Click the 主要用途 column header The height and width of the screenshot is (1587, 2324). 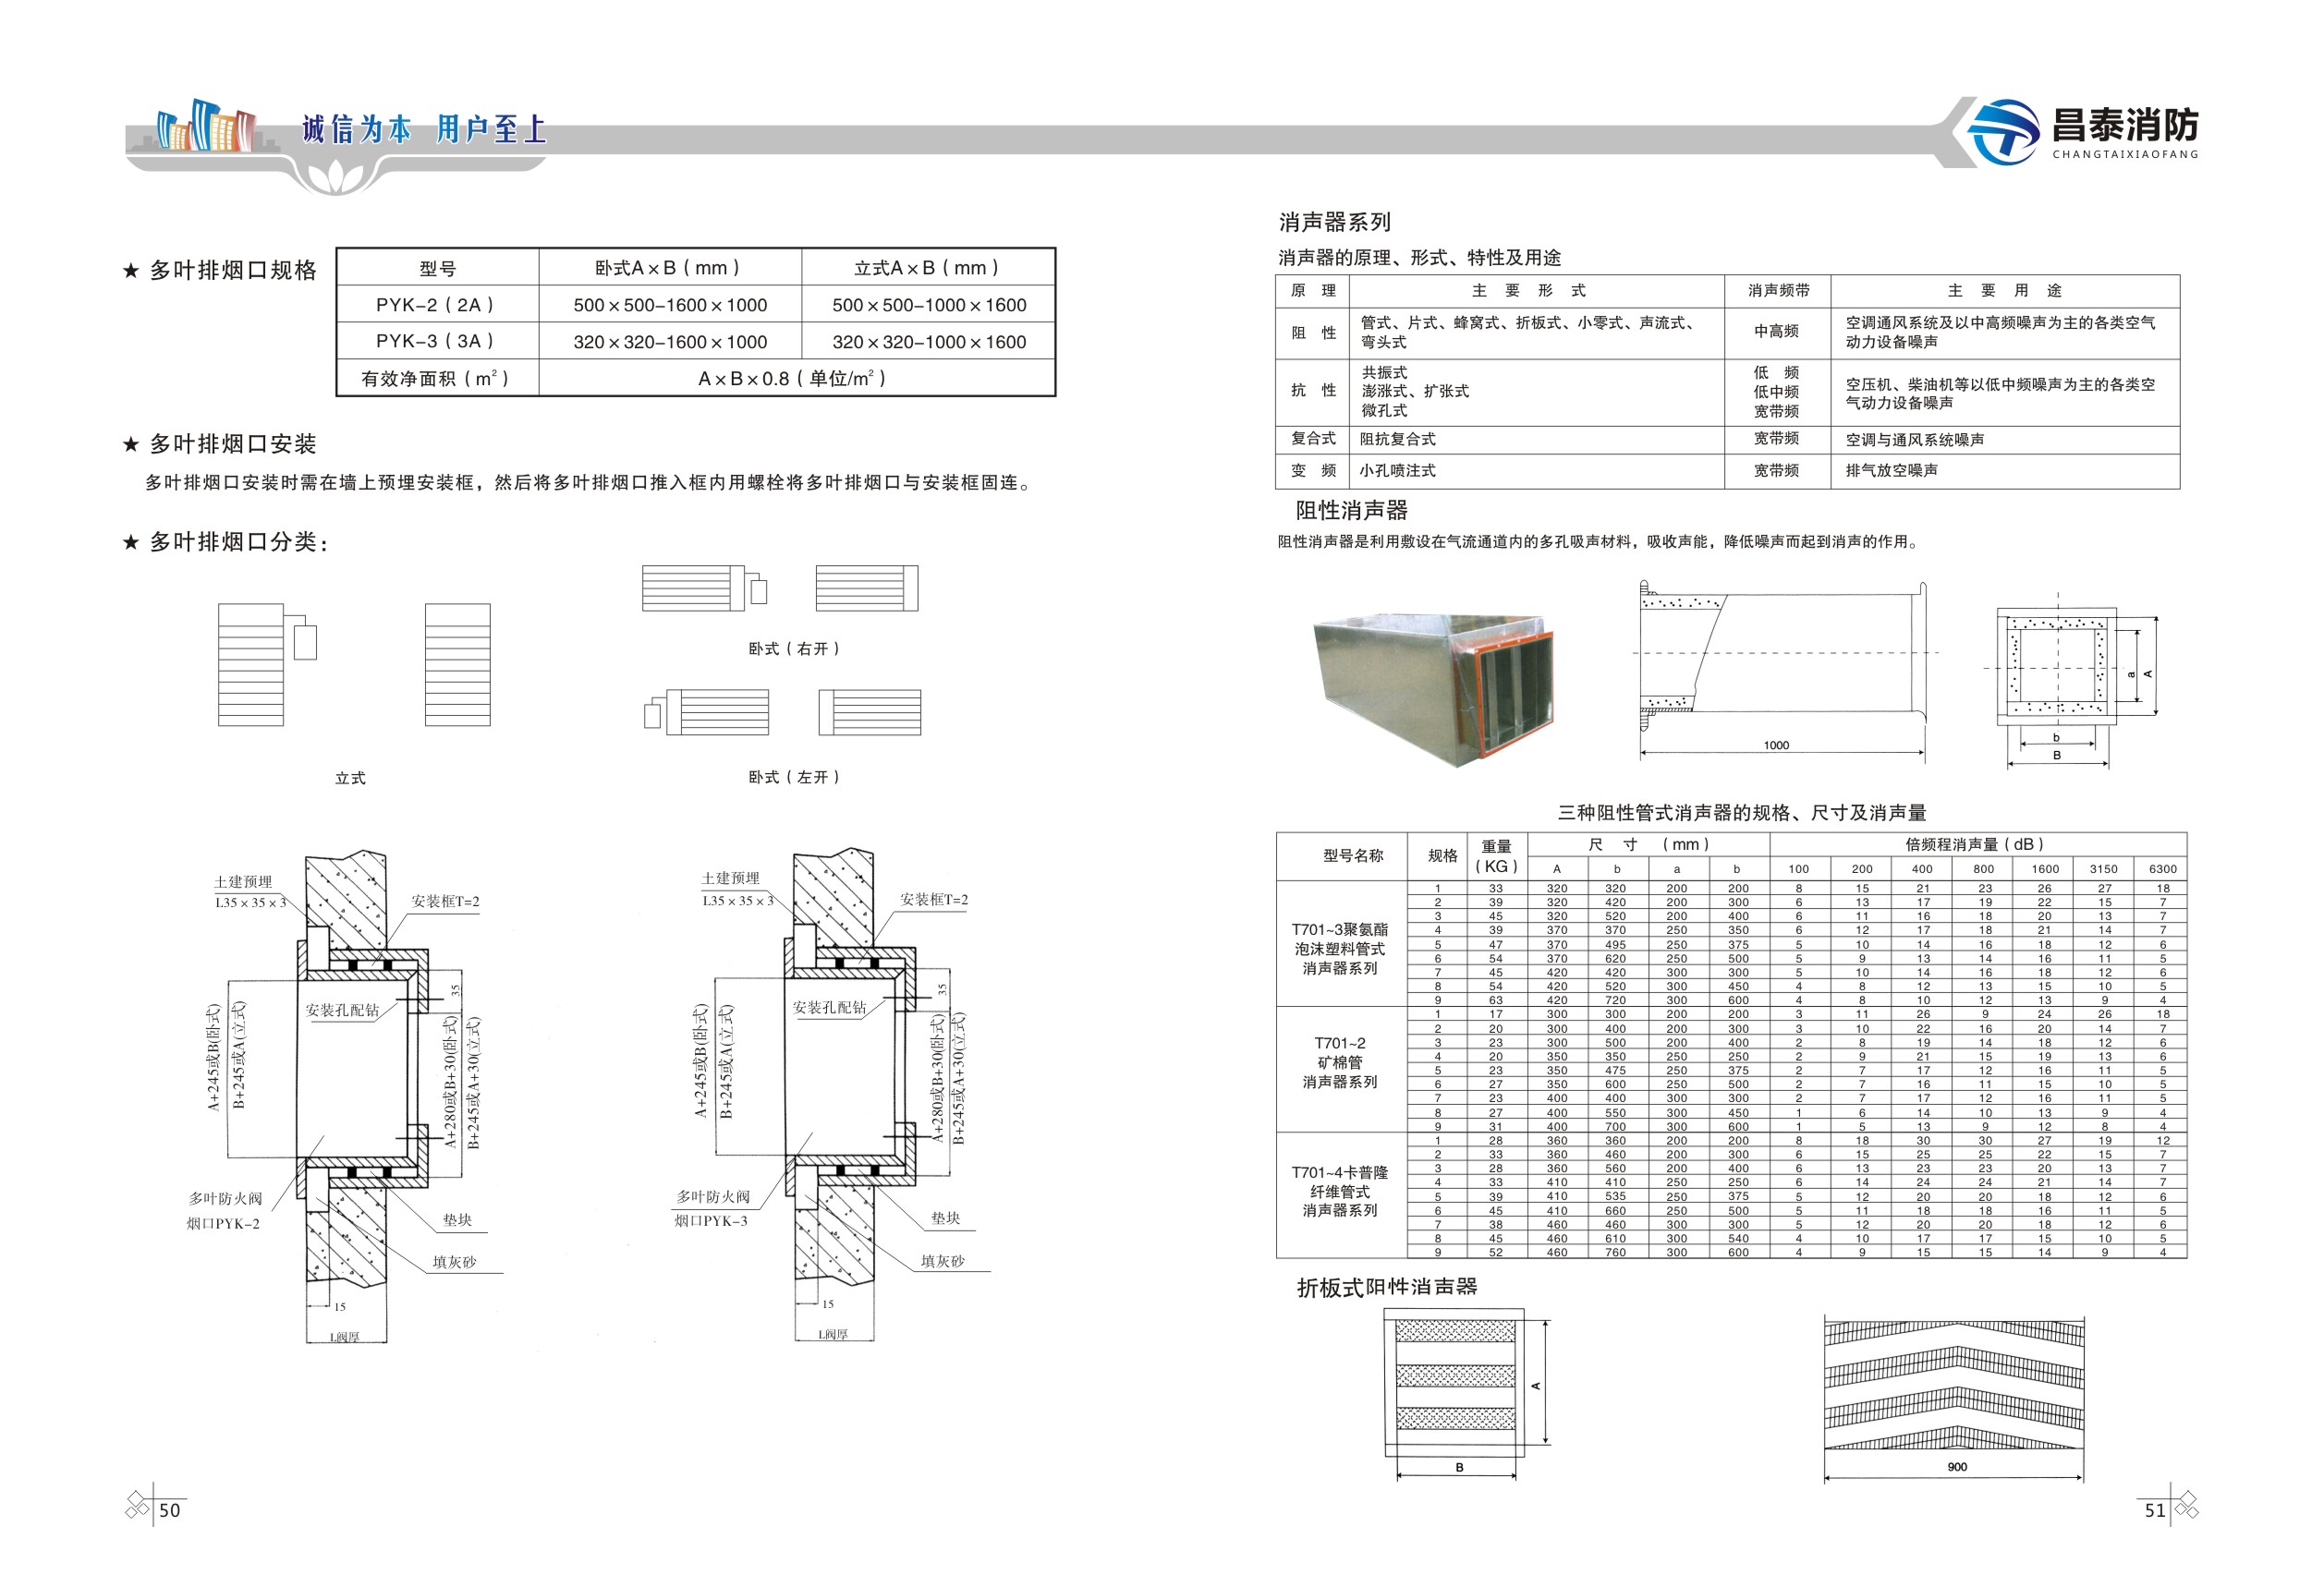coord(2005,291)
